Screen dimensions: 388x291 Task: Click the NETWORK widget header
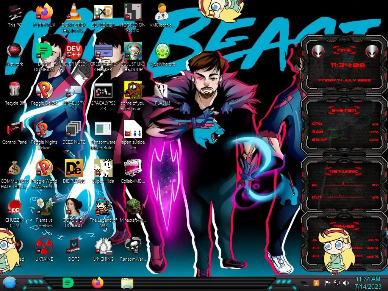click(344, 171)
